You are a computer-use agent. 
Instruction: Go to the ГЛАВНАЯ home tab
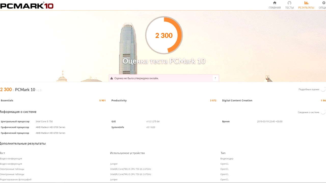[275, 5]
